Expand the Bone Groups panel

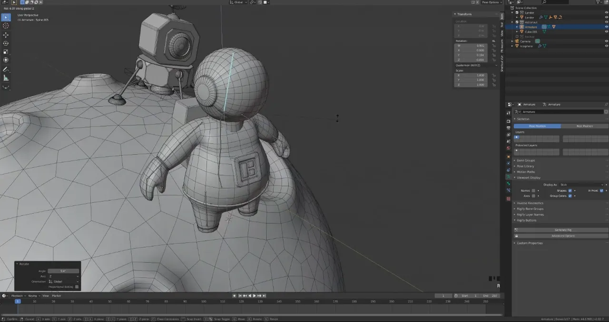pyautogui.click(x=526, y=160)
